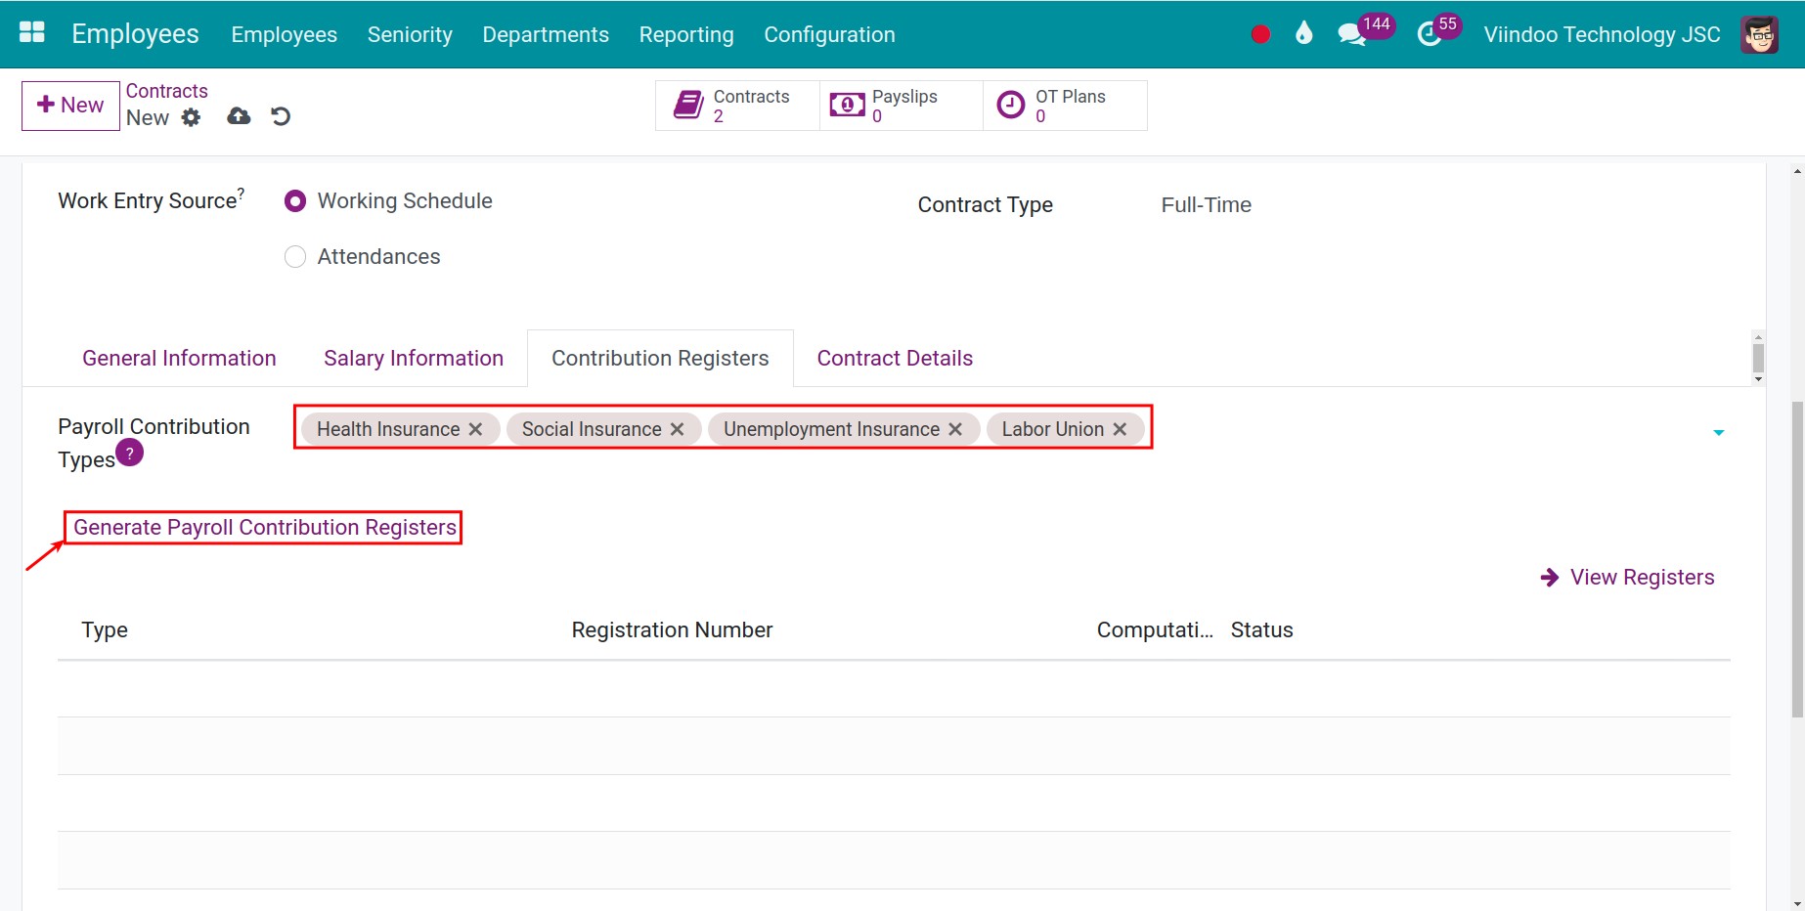
Task: Switch to the Contract Details tab
Action: click(x=895, y=359)
